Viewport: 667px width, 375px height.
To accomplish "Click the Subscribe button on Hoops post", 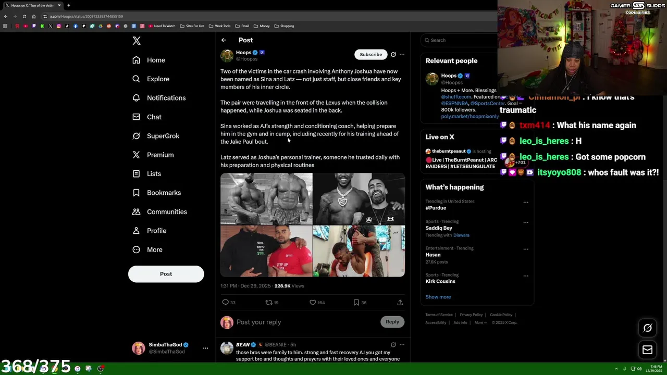I will point(370,54).
